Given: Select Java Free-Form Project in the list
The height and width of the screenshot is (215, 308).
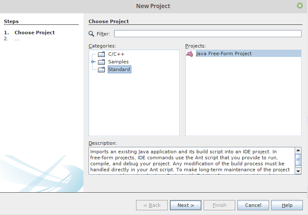Looking at the screenshot, I should point(224,54).
